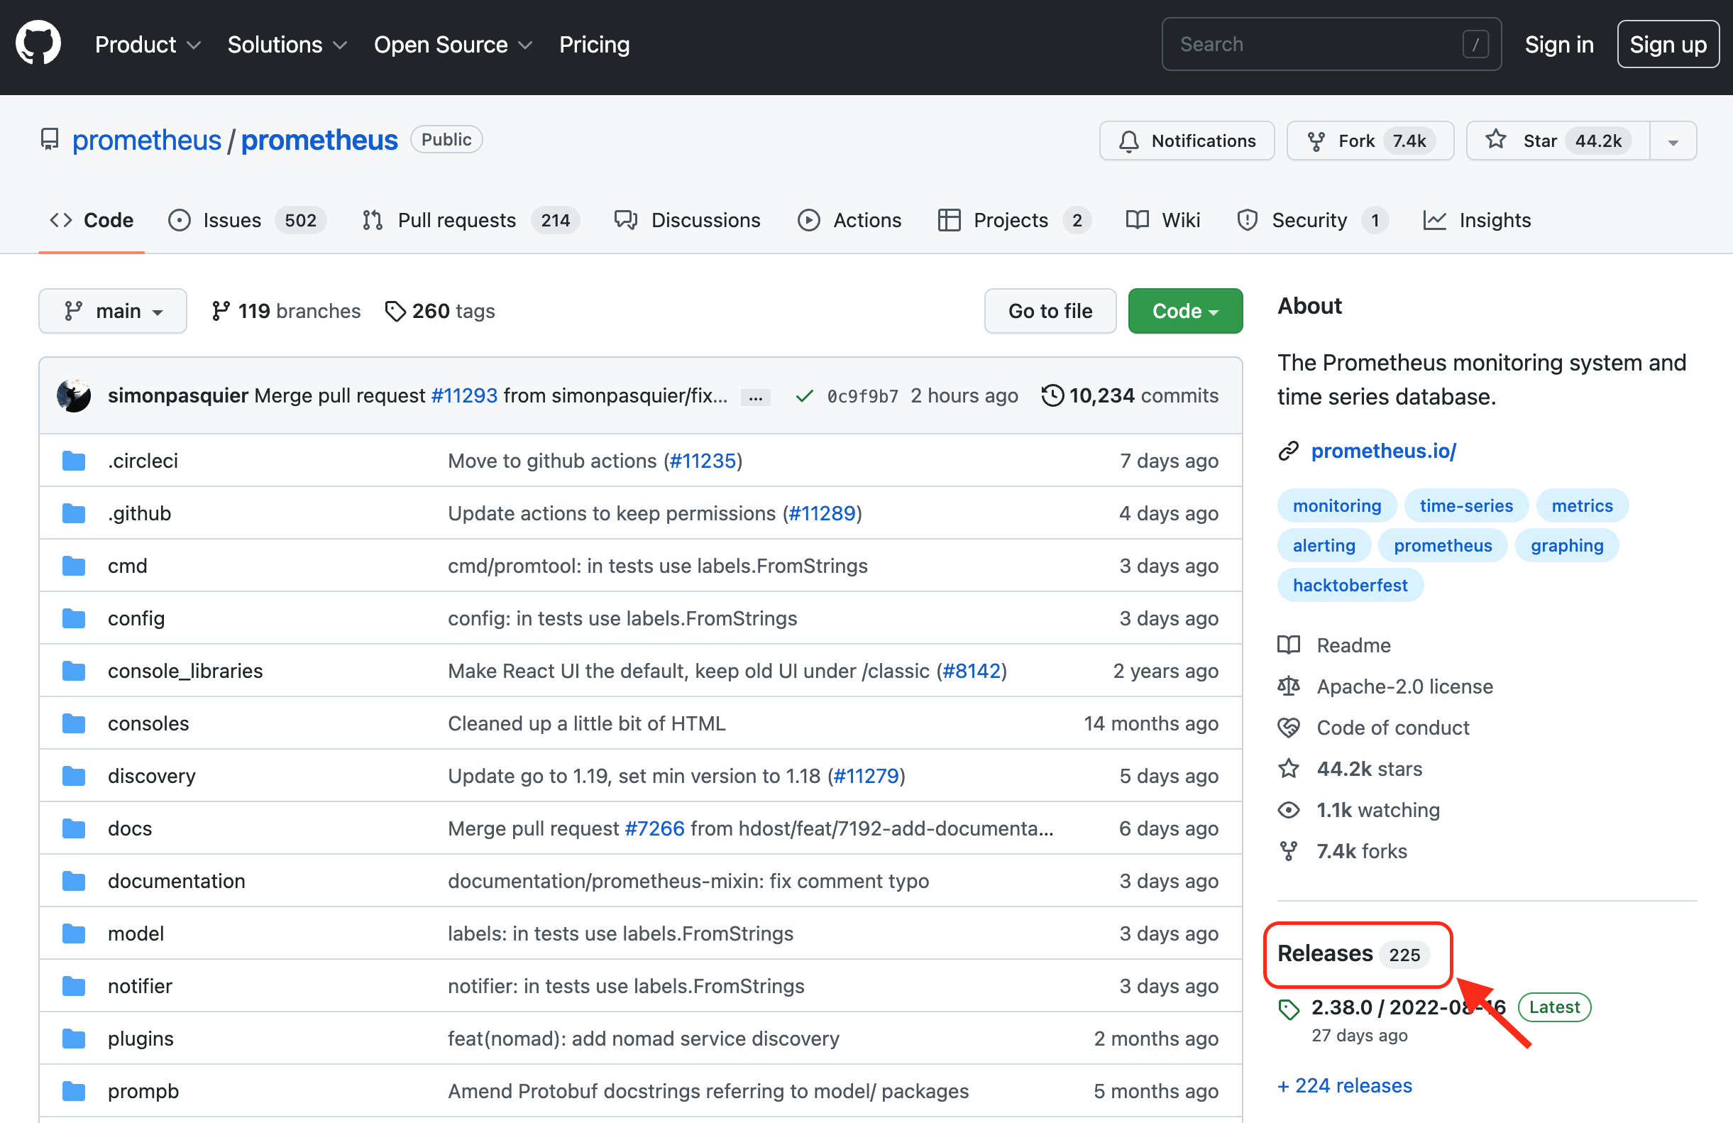The image size is (1733, 1123).
Task: Expand the Open Source menu
Action: [453, 45]
